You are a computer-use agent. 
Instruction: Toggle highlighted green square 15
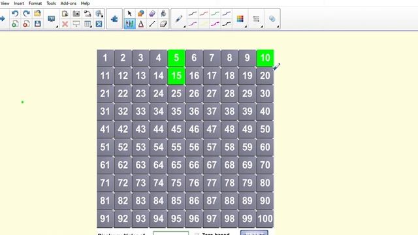(176, 76)
